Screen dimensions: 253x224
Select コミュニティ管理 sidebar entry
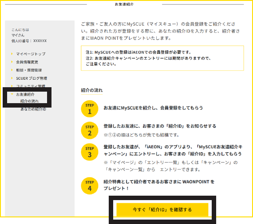(31, 86)
